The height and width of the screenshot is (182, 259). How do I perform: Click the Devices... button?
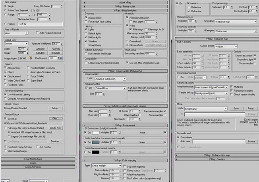pos(56,141)
